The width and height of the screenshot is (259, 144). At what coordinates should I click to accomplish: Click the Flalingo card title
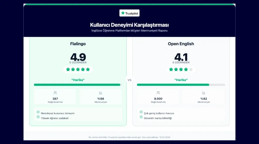(78, 44)
